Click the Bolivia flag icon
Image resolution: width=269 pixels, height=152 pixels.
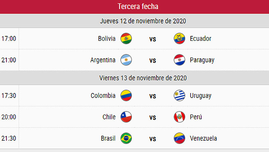click(126, 39)
